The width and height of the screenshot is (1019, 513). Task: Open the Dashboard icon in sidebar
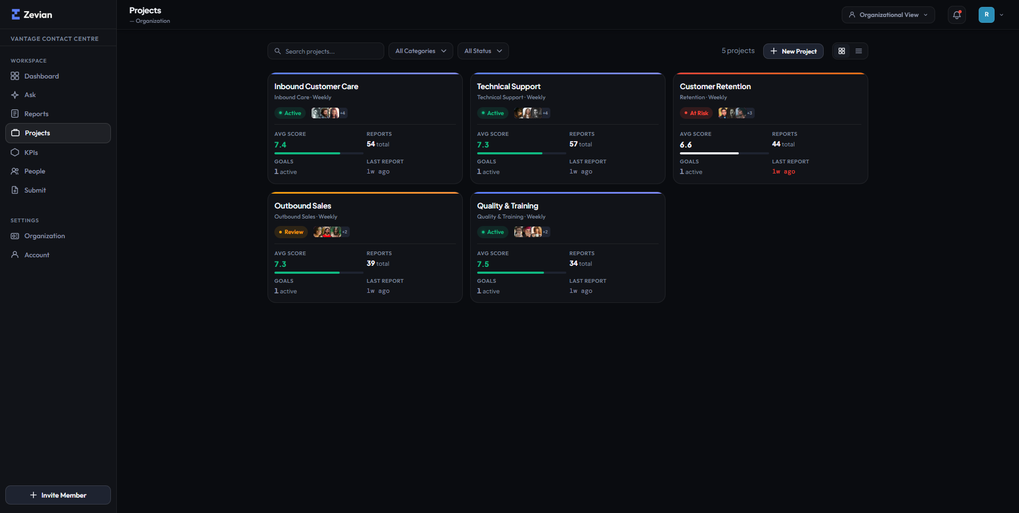point(15,76)
